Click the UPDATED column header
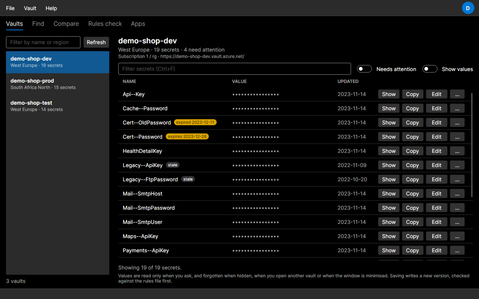 coord(348,81)
